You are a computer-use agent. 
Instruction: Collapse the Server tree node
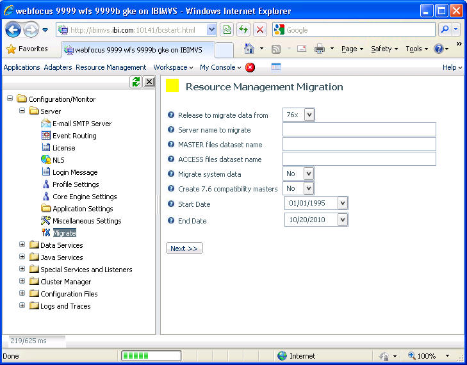coord(22,111)
